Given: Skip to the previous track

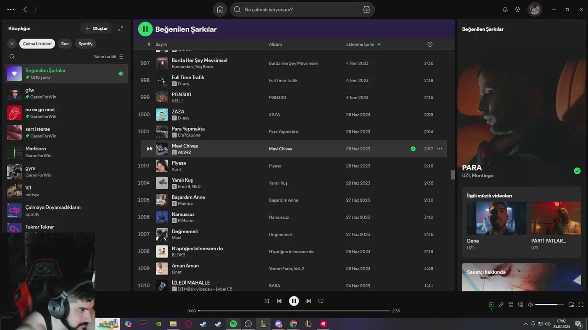Looking at the screenshot, I should 279,301.
